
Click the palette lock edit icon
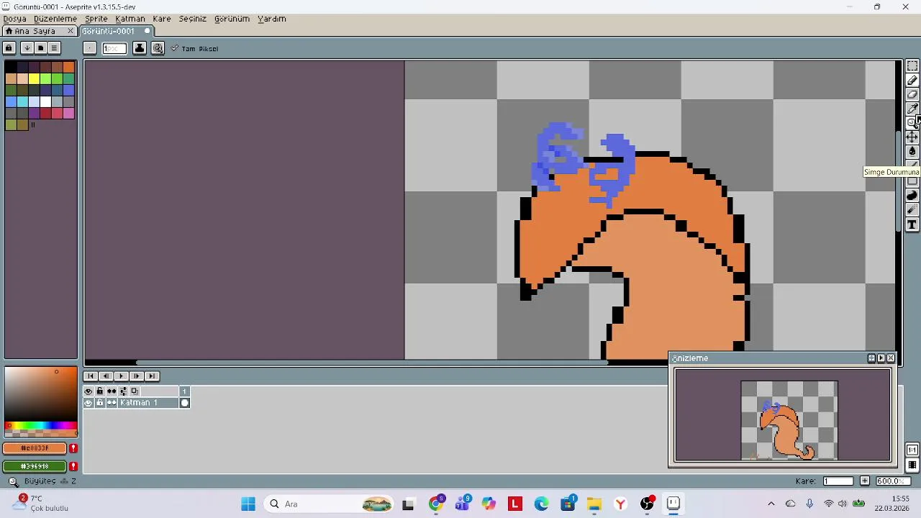[9, 48]
